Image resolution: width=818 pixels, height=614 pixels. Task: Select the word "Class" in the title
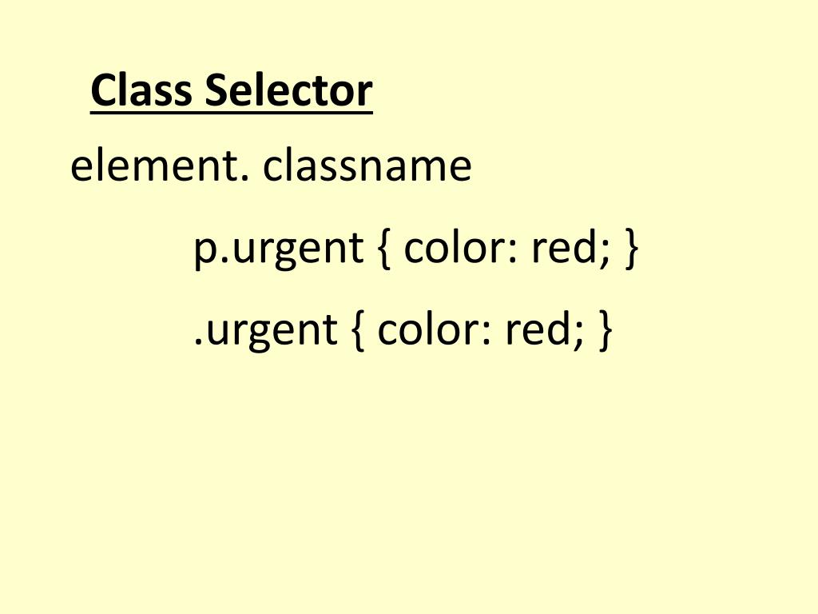(141, 90)
